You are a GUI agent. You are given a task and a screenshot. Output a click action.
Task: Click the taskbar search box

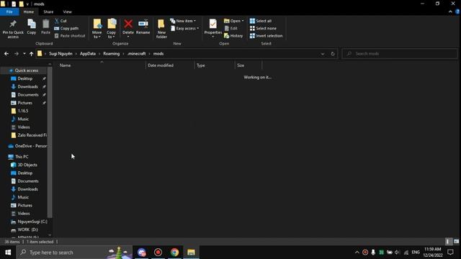point(74,253)
